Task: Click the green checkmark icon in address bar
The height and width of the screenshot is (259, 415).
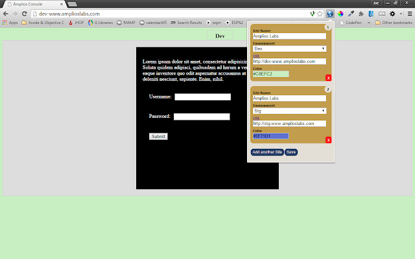Action: (313, 14)
